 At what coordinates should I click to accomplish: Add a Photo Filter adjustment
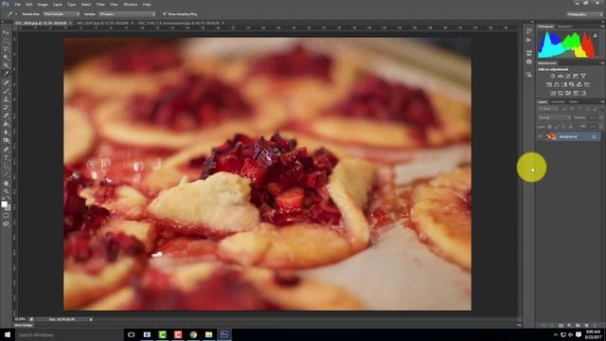point(572,84)
